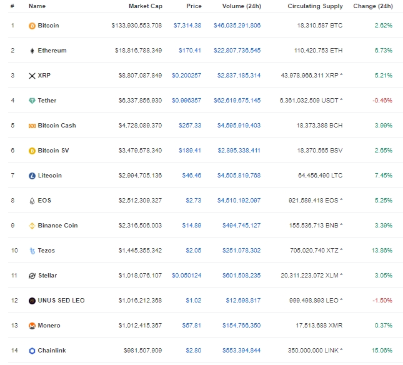The width and height of the screenshot is (403, 365).
Task: Sort by Circulating Supply column header
Action: [315, 6]
